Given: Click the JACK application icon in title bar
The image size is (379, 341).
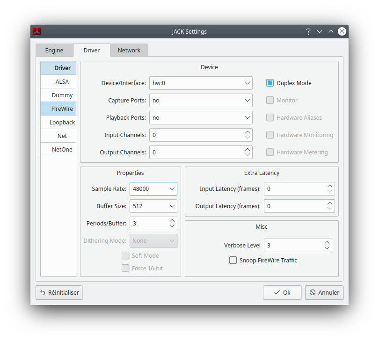Looking at the screenshot, I should 37,31.
